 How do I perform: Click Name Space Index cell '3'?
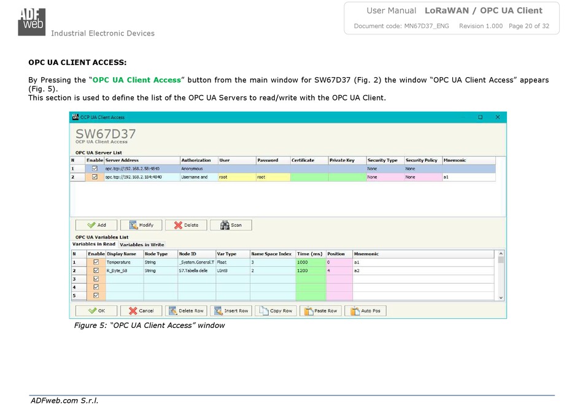click(273, 262)
